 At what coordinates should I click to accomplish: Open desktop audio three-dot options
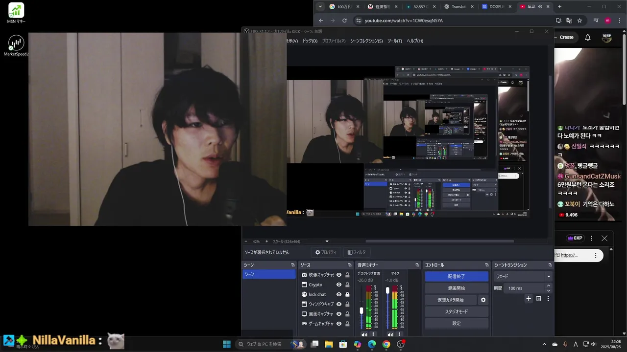click(x=373, y=335)
